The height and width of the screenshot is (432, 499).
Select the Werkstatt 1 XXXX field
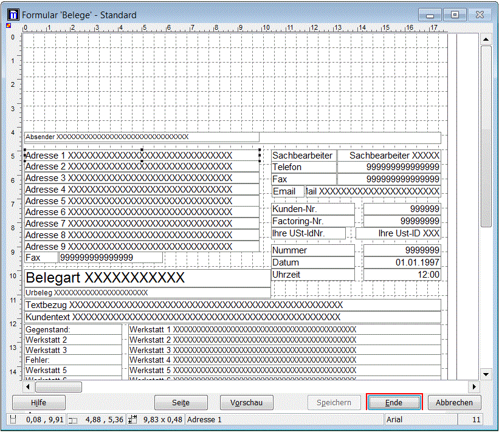285,329
